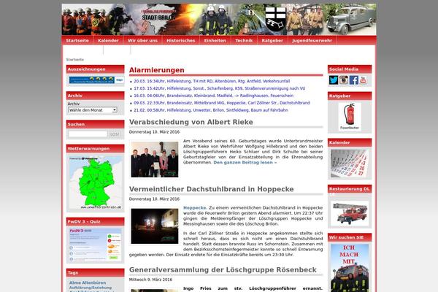Open the Vermeintlicher Dachstuhlbrand in Hoppecke headline
Screen dimensions: 438x292
(212, 189)
